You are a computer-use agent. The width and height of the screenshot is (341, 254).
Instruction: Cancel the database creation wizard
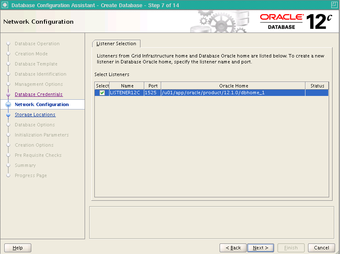point(322,248)
